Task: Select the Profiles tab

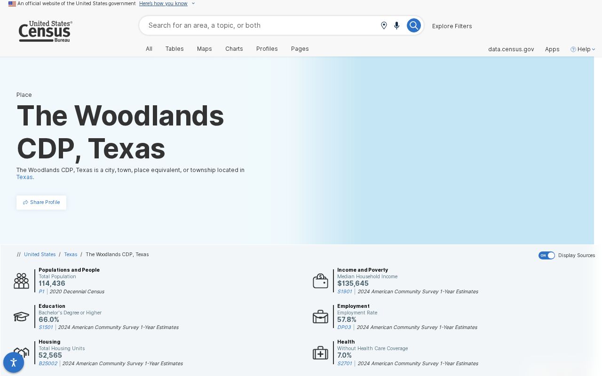Action: click(267, 49)
